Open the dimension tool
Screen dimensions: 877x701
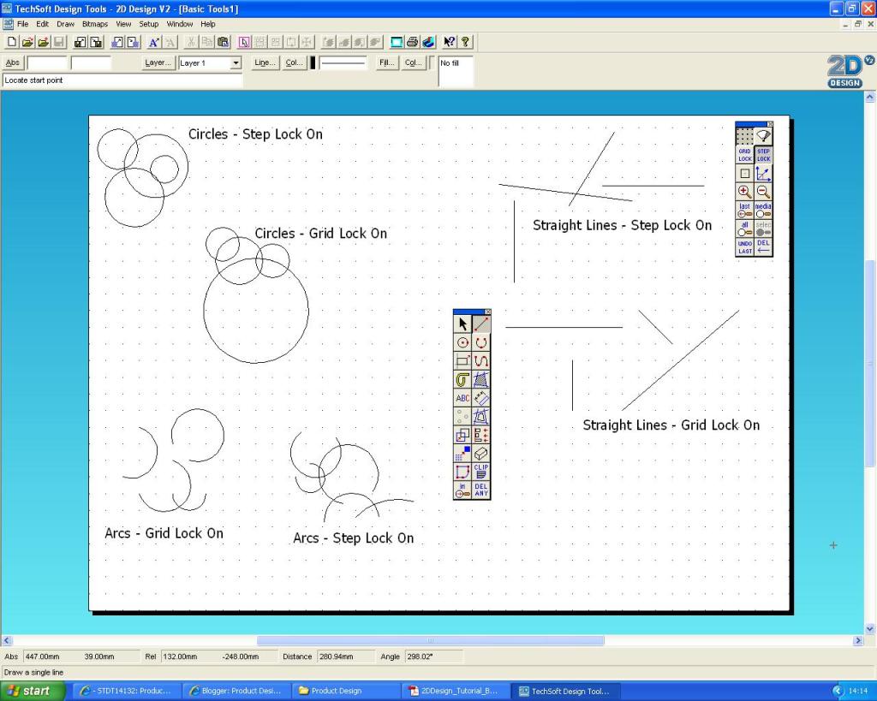coord(480,398)
